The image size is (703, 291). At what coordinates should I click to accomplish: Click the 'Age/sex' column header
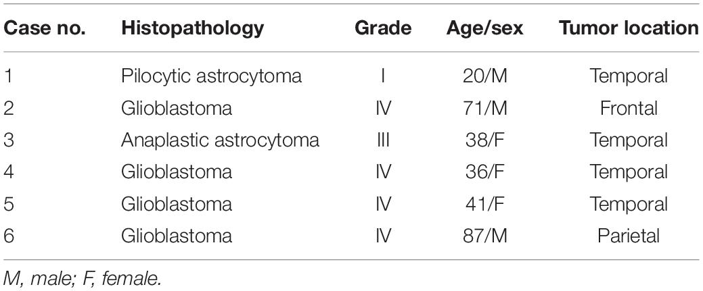[484, 28]
